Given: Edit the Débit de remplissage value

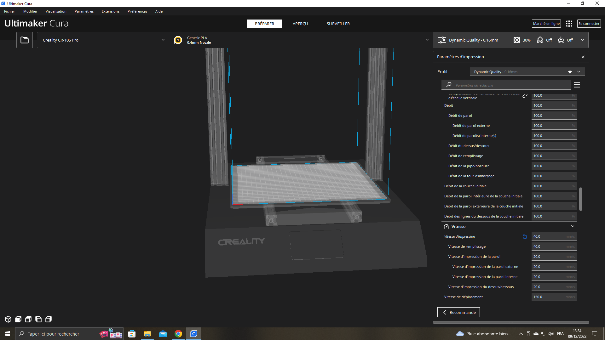Looking at the screenshot, I should [554, 156].
